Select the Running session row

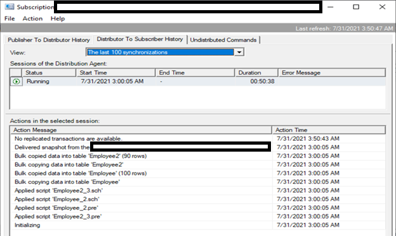click(198, 82)
